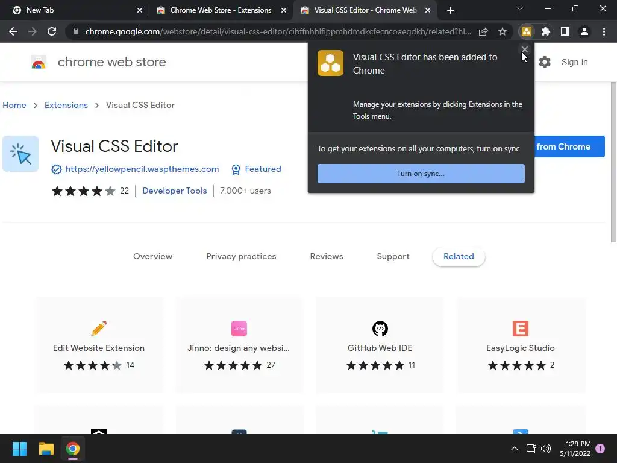Open the Reviews tab
The height and width of the screenshot is (463, 617).
(327, 256)
